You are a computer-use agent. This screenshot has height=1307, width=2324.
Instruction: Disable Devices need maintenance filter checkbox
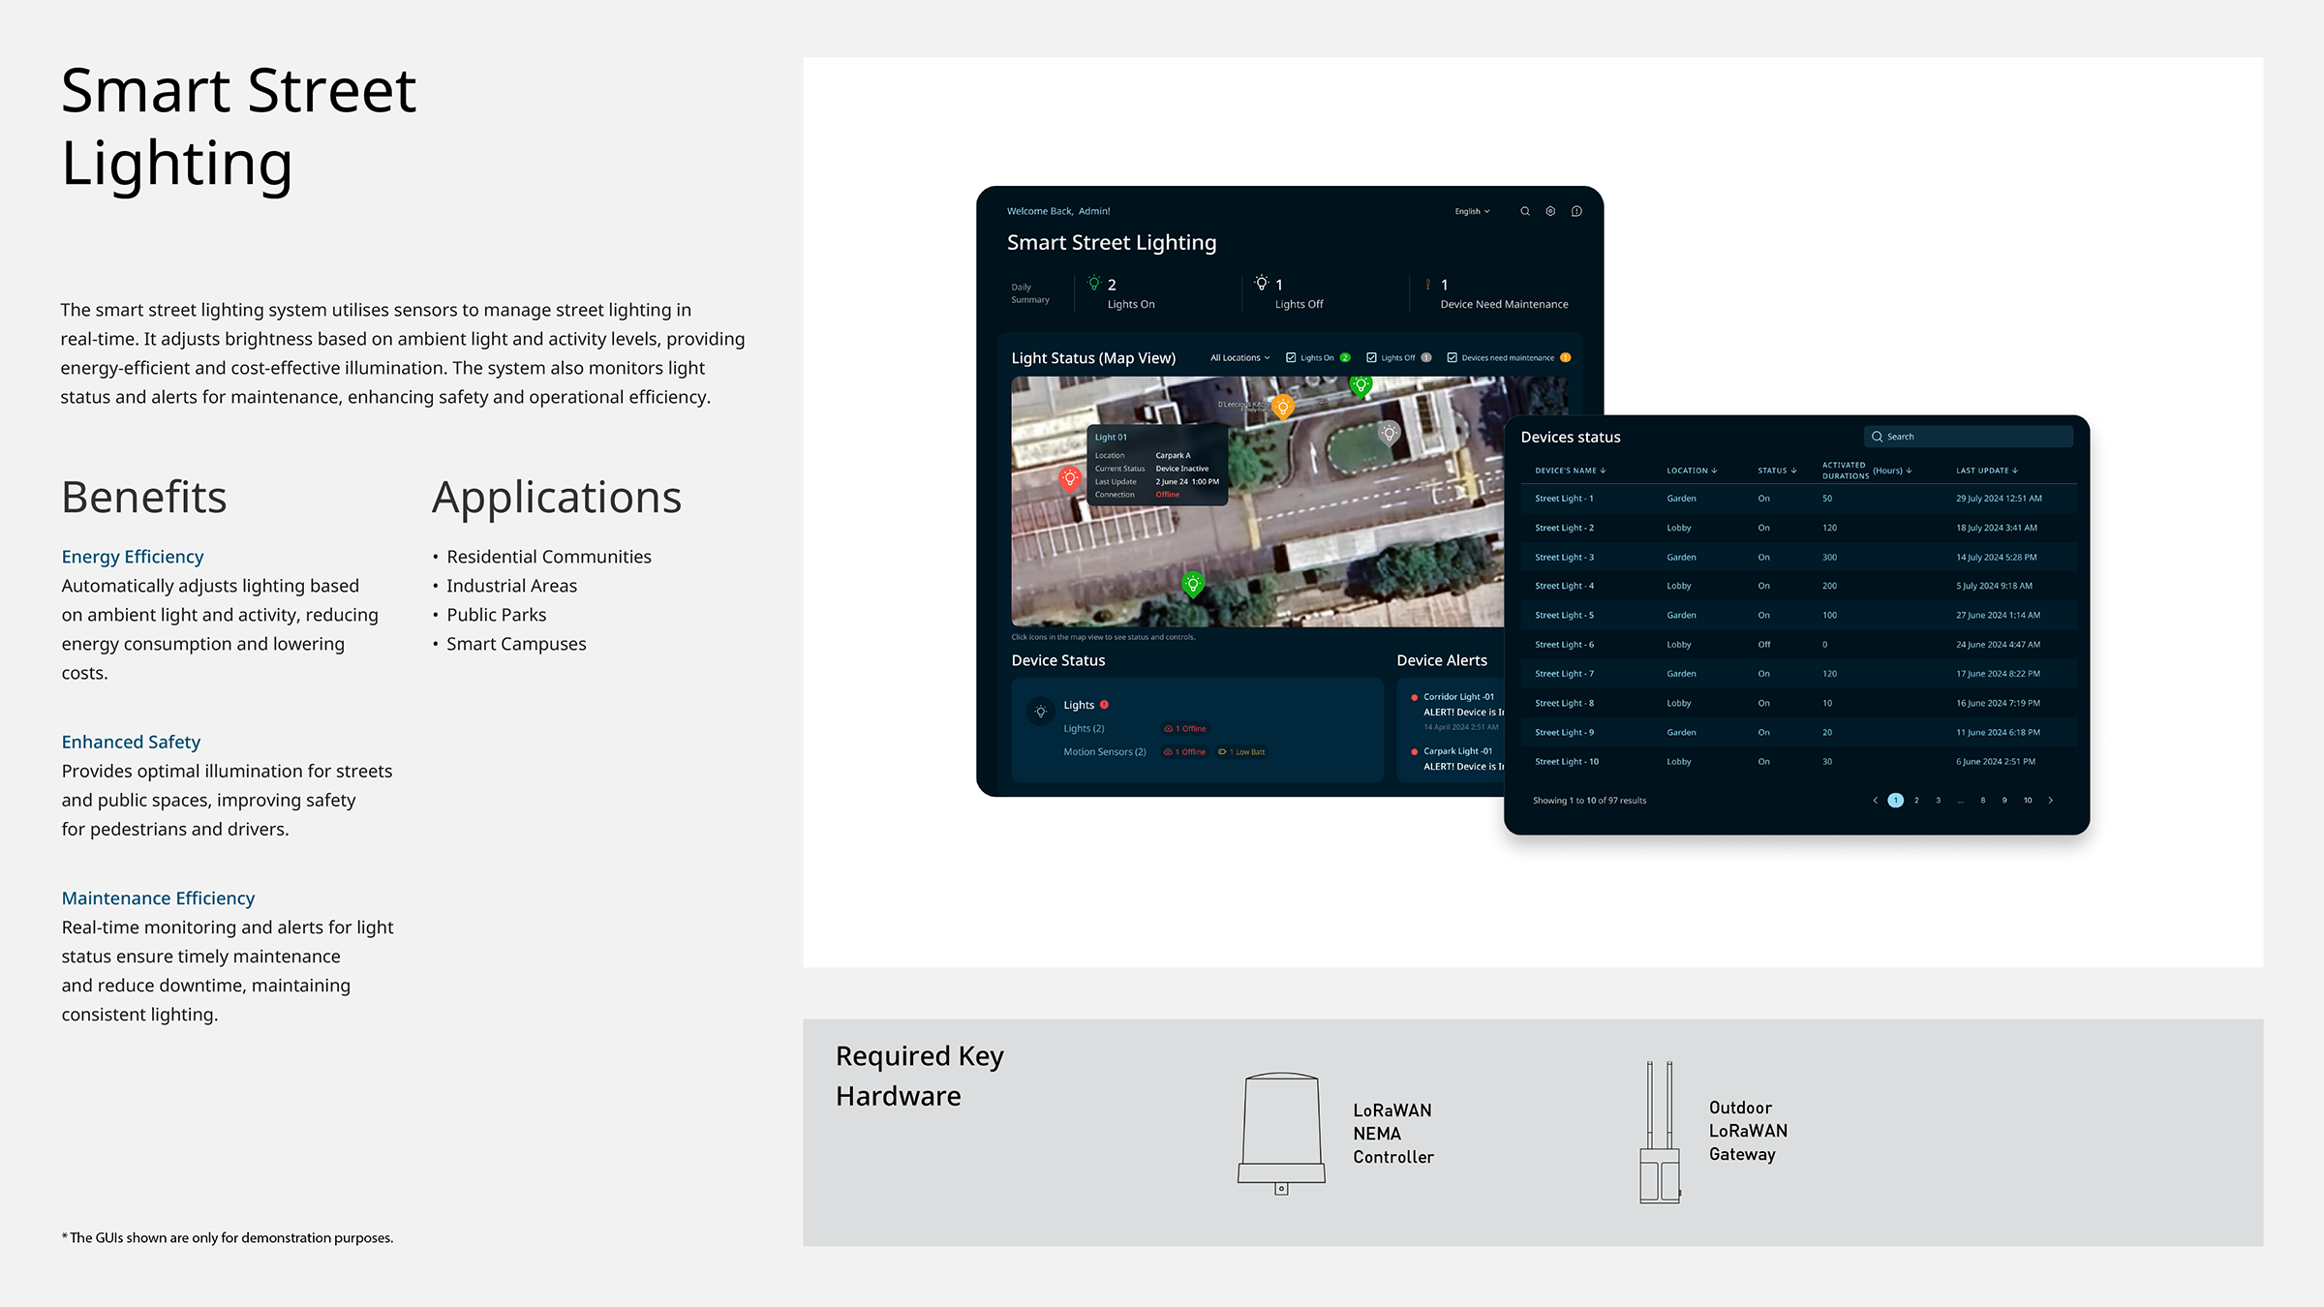1452,358
